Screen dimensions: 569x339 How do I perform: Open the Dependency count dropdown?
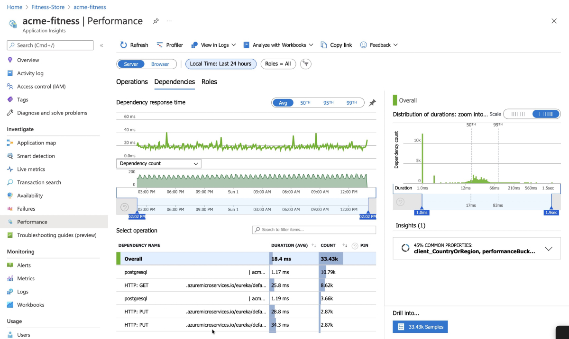159,163
